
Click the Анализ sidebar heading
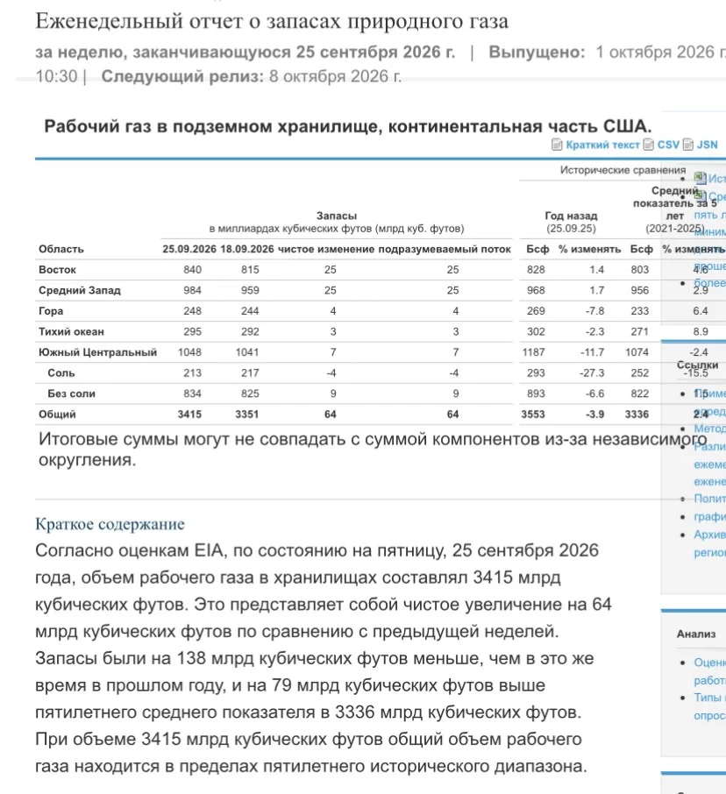696,634
